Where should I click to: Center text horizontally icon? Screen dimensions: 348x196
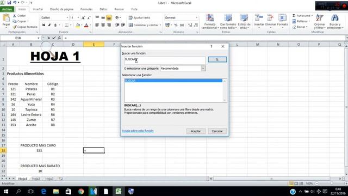point(103,25)
